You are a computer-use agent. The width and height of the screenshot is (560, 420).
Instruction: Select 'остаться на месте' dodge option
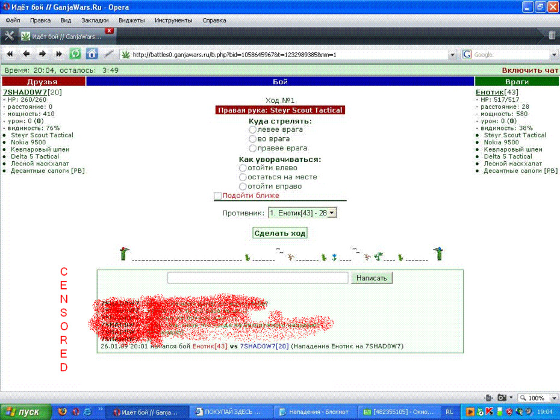tap(243, 177)
